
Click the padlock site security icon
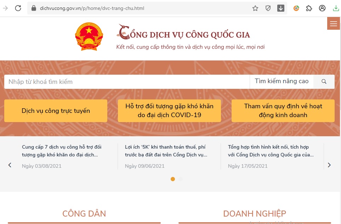(34, 8)
